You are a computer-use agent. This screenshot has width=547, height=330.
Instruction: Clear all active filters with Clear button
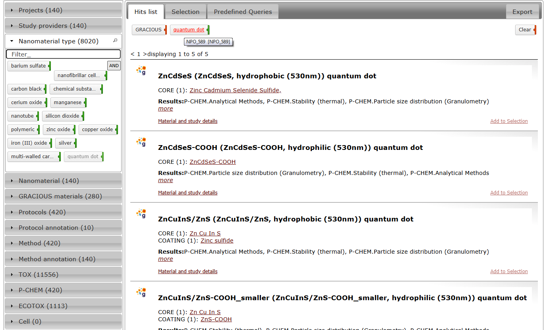524,30
